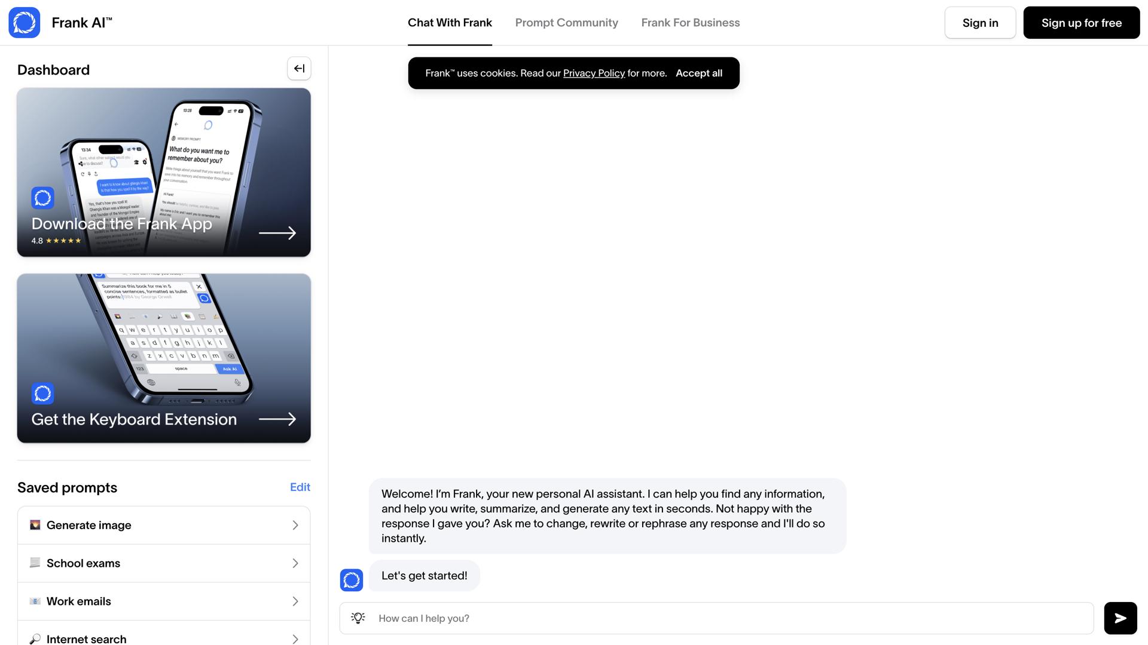The image size is (1148, 645).
Task: Select the Chat With Frank tab
Action: coord(450,23)
